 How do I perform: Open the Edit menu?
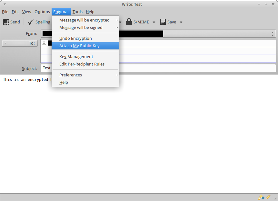point(15,12)
